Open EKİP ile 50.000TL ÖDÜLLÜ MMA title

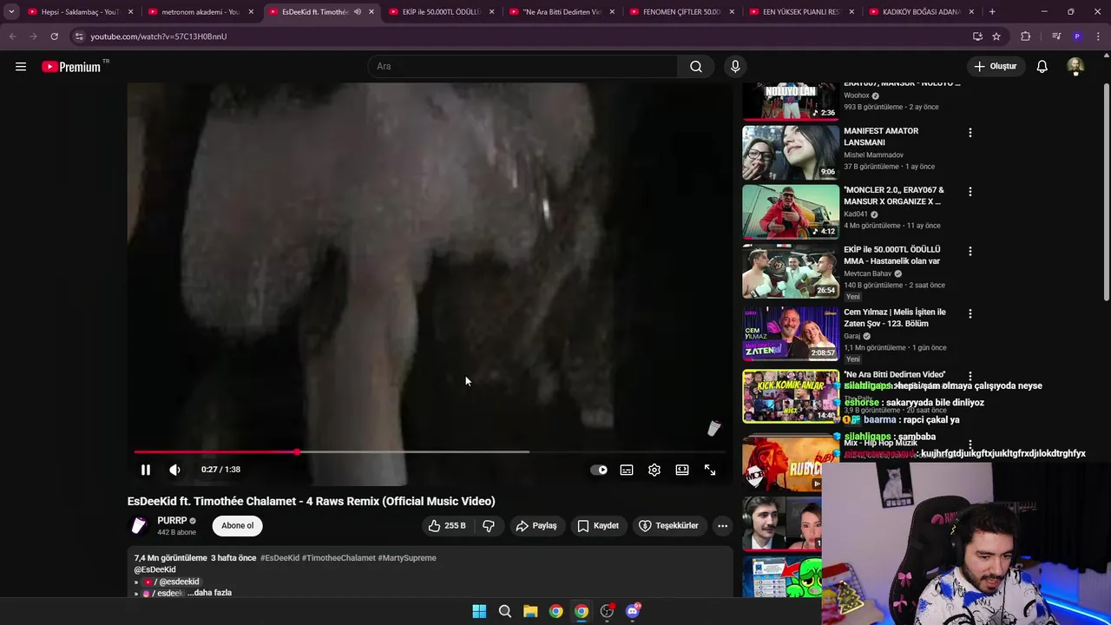pos(892,255)
